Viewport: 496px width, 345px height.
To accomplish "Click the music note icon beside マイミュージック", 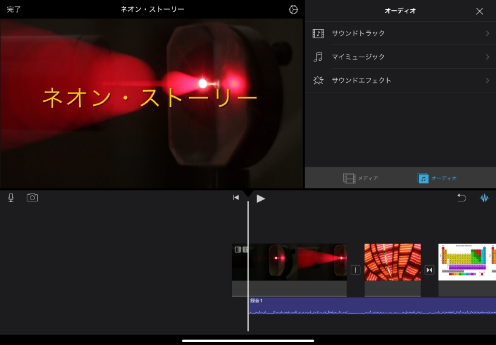I will [x=318, y=57].
